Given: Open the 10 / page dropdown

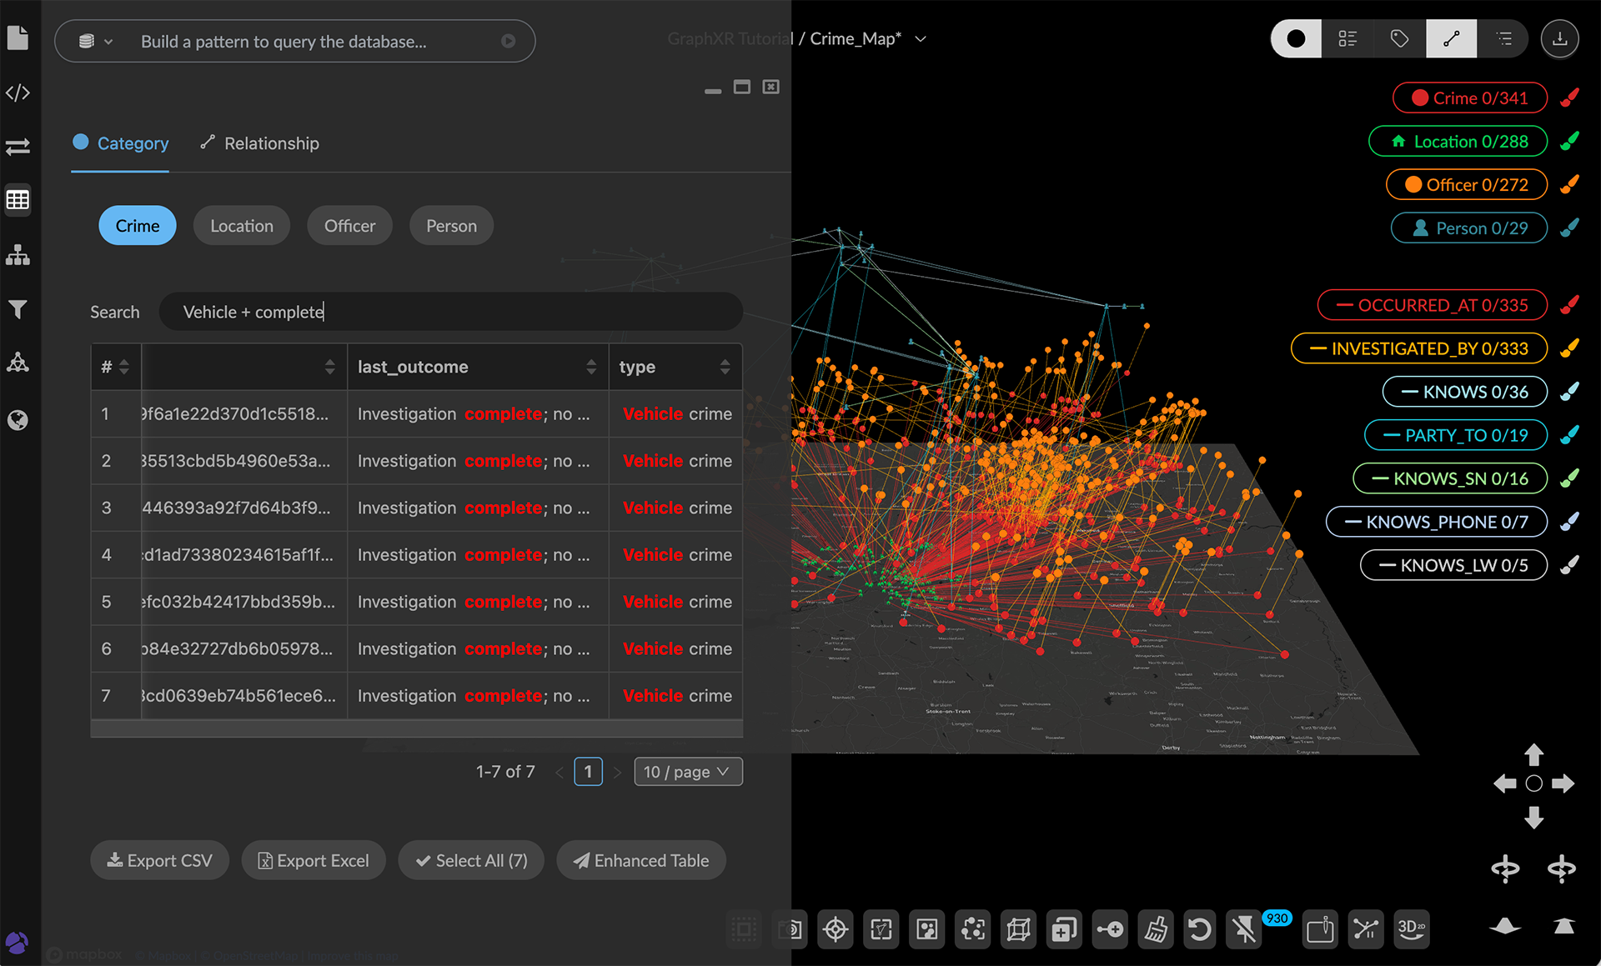Looking at the screenshot, I should pyautogui.click(x=687, y=772).
